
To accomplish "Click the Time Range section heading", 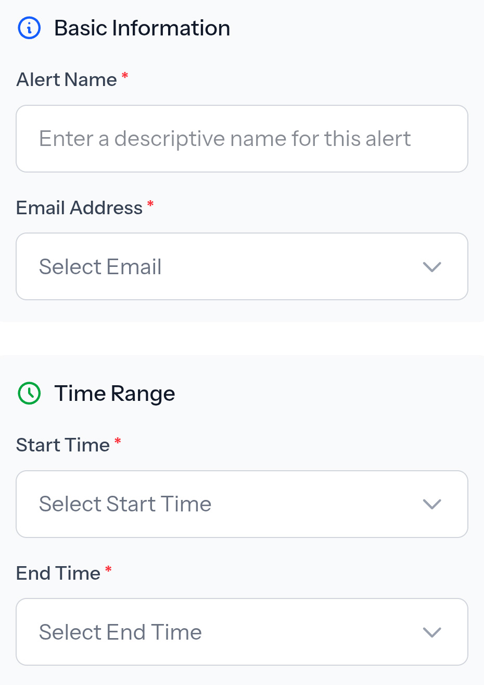I will tap(114, 394).
